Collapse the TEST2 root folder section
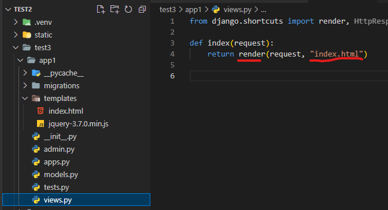Viewport: 388px width, 210px height. tap(8, 9)
